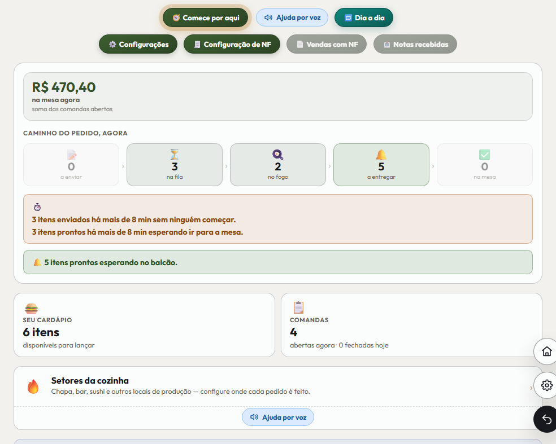Click the 'CAMINHO DO PEDIDO, AGORA' heading
Image resolution: width=556 pixels, height=444 pixels.
[75, 133]
